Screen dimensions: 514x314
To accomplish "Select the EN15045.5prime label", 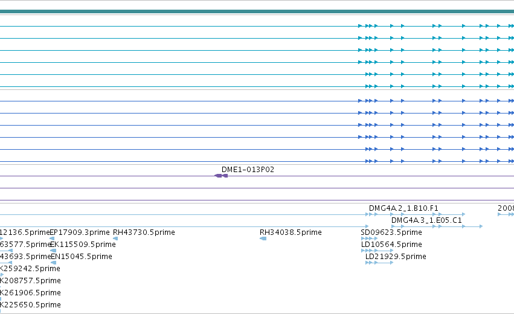I will (82, 257).
